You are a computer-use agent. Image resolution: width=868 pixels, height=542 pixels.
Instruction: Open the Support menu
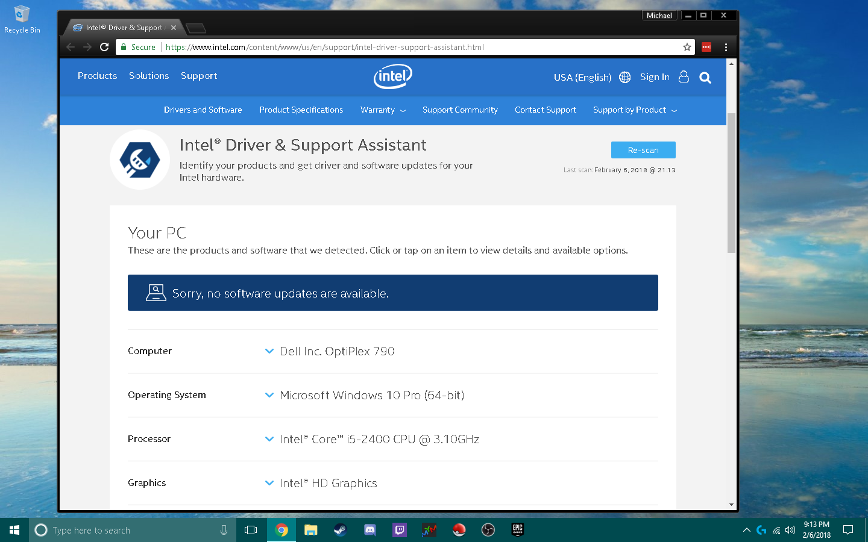click(199, 76)
